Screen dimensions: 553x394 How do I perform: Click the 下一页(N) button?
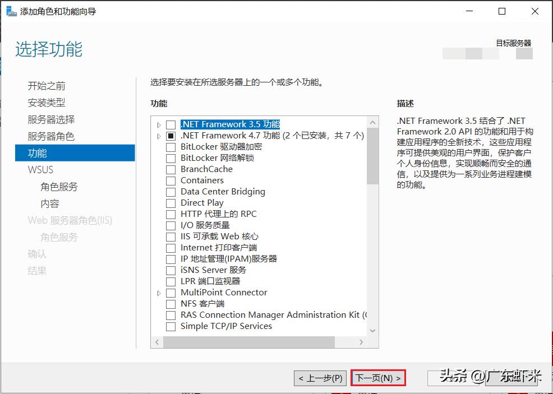pos(378,378)
